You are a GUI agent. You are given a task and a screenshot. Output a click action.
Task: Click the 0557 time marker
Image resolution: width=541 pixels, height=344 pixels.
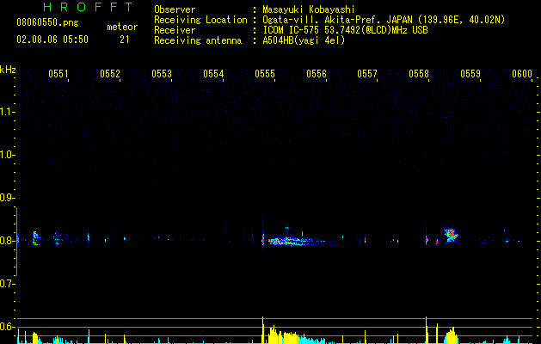367,74
